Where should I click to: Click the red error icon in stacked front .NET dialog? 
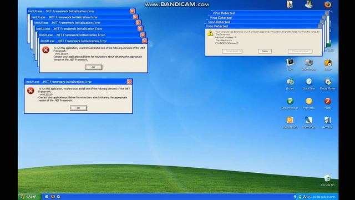[x=45, y=50]
